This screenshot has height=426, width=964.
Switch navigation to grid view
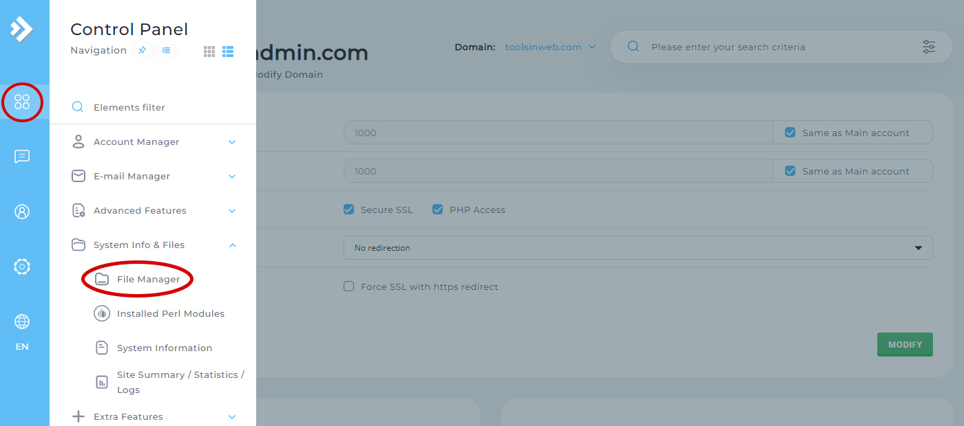coord(209,52)
